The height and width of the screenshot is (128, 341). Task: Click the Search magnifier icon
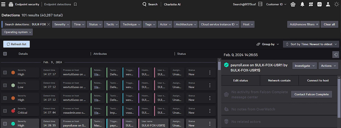click(144, 4)
